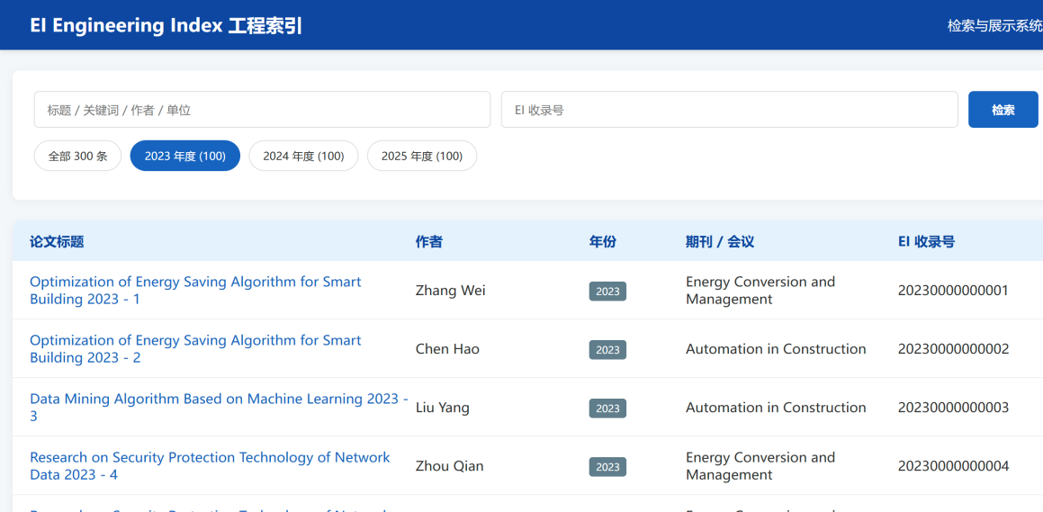The height and width of the screenshot is (512, 1043).
Task: Select the 2023 年度 (100) filter
Action: pos(184,156)
